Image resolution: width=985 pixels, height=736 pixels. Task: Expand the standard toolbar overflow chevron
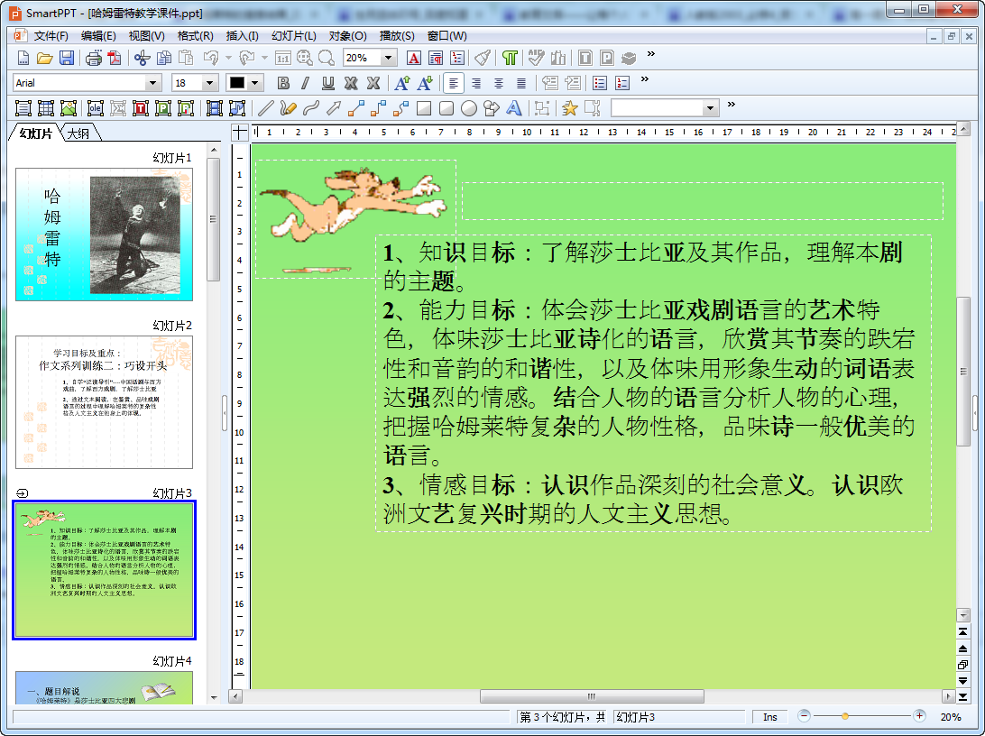click(x=651, y=54)
